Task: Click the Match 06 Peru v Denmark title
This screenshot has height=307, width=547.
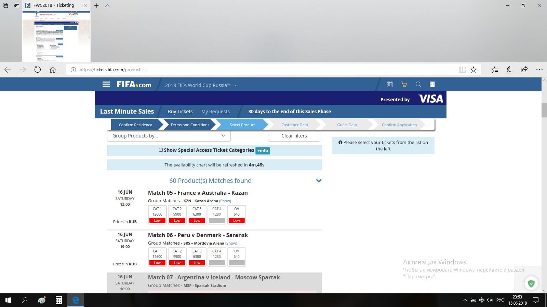Action: coord(198,235)
